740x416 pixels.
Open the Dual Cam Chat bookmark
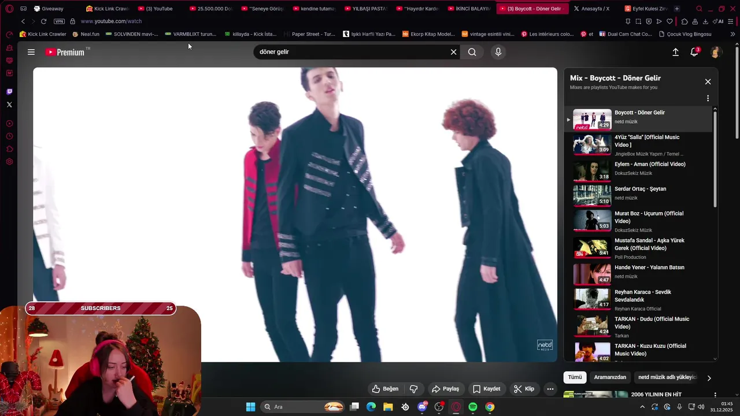tap(626, 34)
